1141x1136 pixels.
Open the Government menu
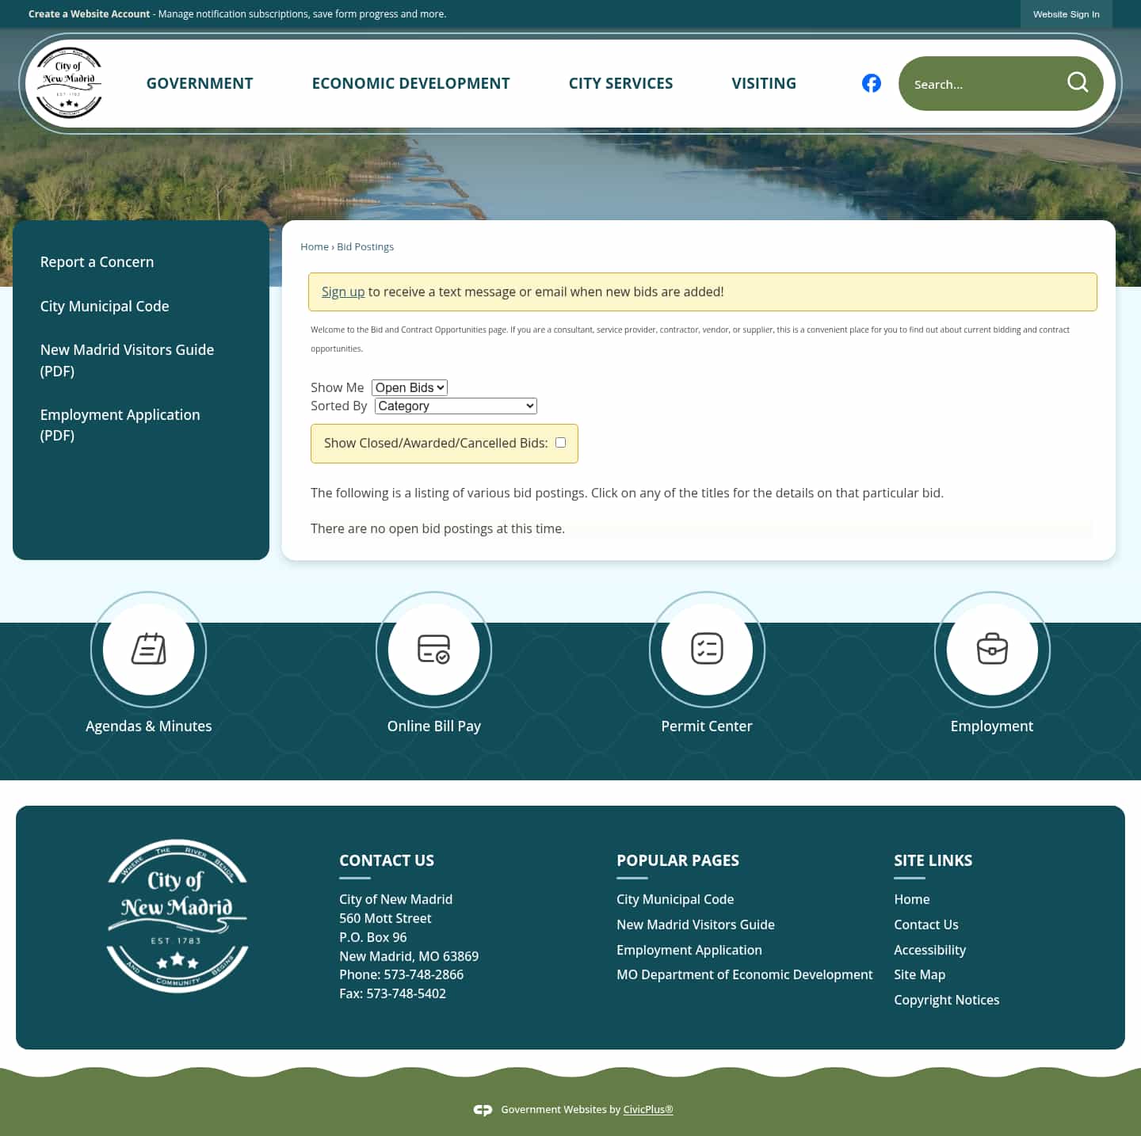click(200, 83)
